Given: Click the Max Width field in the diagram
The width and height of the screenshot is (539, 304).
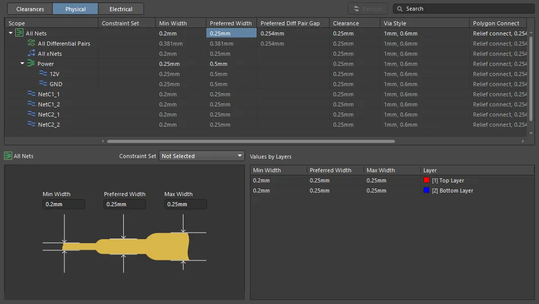Looking at the screenshot, I should tap(185, 204).
